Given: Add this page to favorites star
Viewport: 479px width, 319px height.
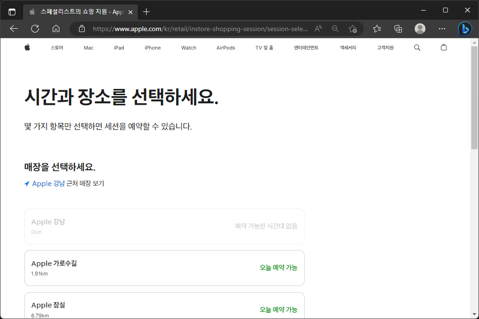Looking at the screenshot, I should tap(353, 29).
